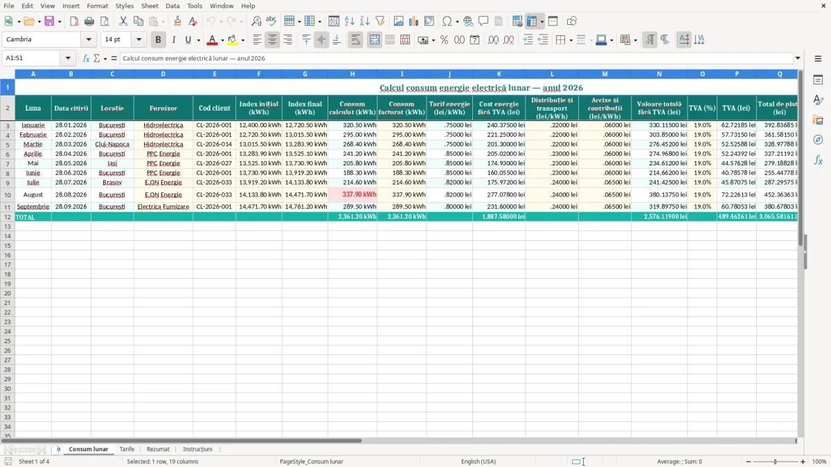Open the sidebar Gallery panel icon
831x467 pixels.
(x=819, y=120)
